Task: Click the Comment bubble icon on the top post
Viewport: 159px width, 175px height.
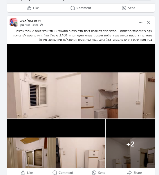Action: (73, 8)
